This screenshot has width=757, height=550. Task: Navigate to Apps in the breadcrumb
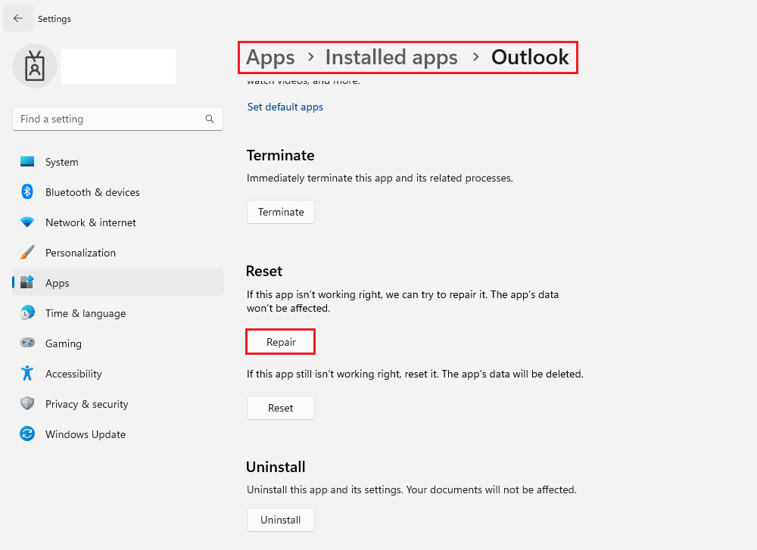tap(270, 57)
